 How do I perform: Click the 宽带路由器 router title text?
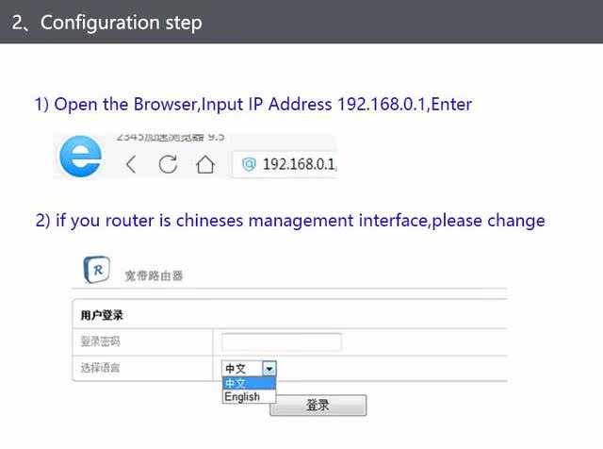[154, 275]
